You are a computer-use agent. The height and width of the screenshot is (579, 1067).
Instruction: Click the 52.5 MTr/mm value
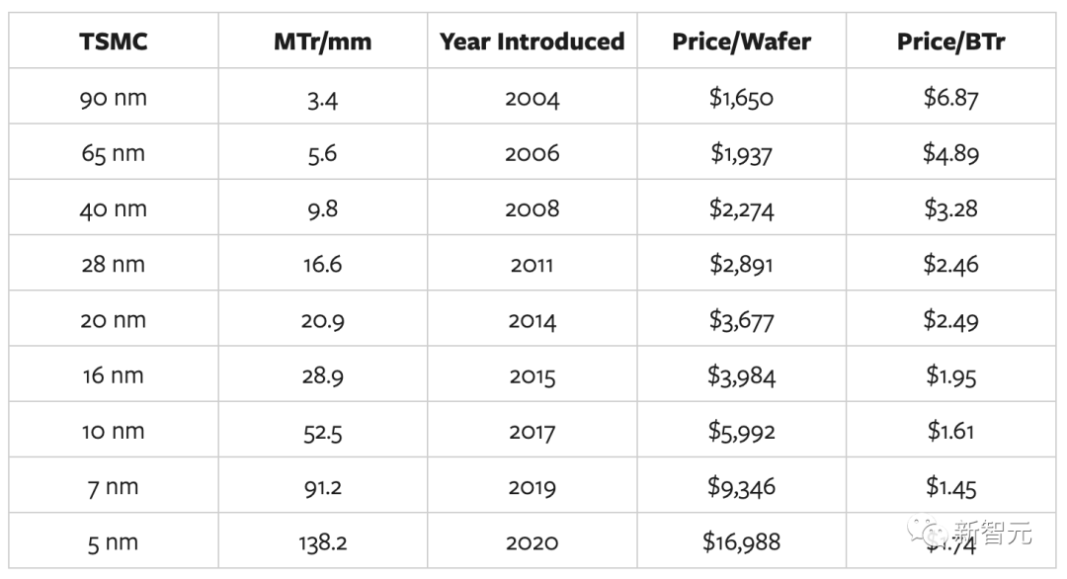322,432
